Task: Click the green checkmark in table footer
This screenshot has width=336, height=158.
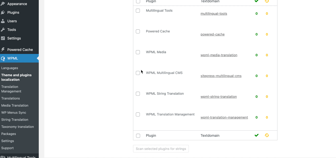Action: coord(256,135)
